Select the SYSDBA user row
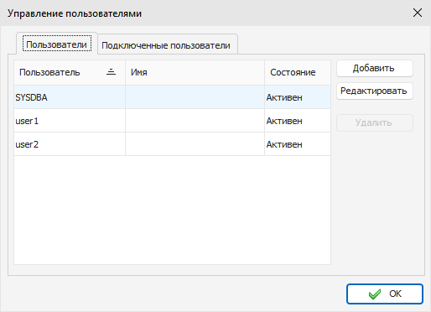This screenshot has height=312, width=431. pos(172,97)
